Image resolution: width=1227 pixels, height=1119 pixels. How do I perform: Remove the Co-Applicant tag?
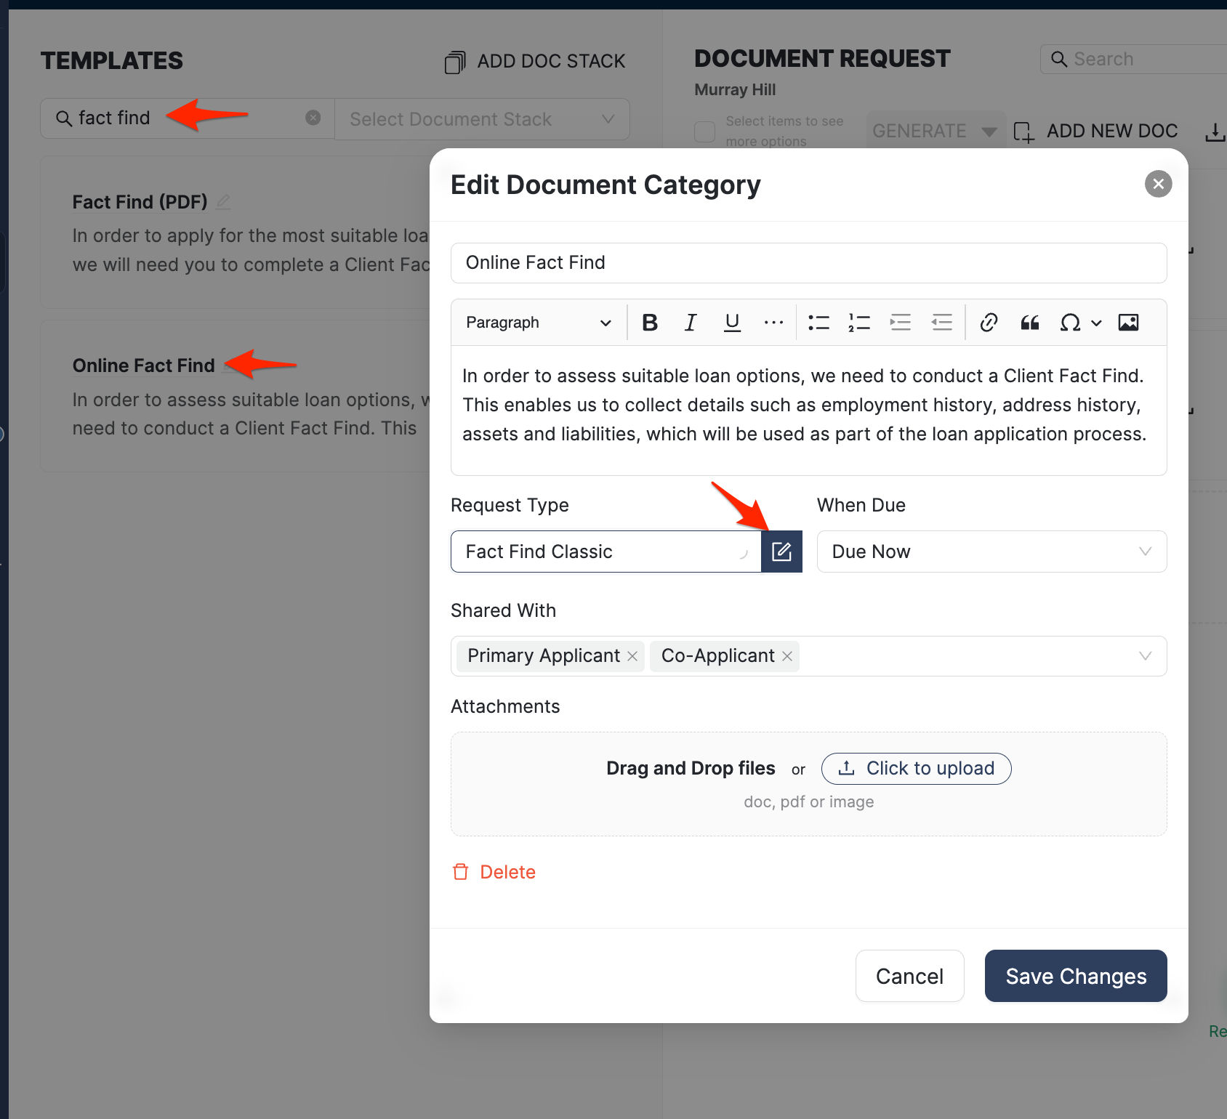click(x=787, y=656)
